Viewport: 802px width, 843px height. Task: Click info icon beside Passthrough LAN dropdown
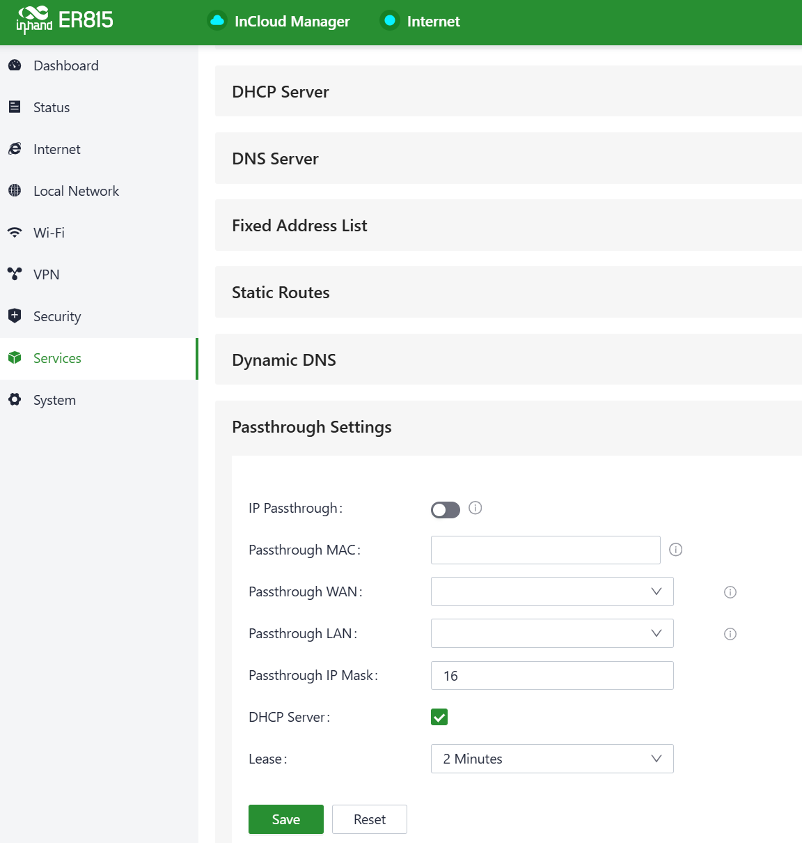[x=730, y=634]
